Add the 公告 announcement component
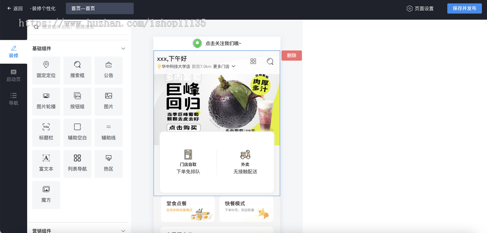This screenshot has width=487, height=233. (108, 70)
